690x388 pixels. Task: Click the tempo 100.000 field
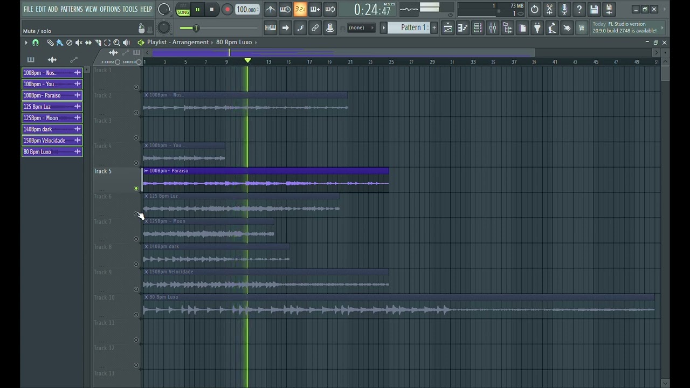pos(247,10)
